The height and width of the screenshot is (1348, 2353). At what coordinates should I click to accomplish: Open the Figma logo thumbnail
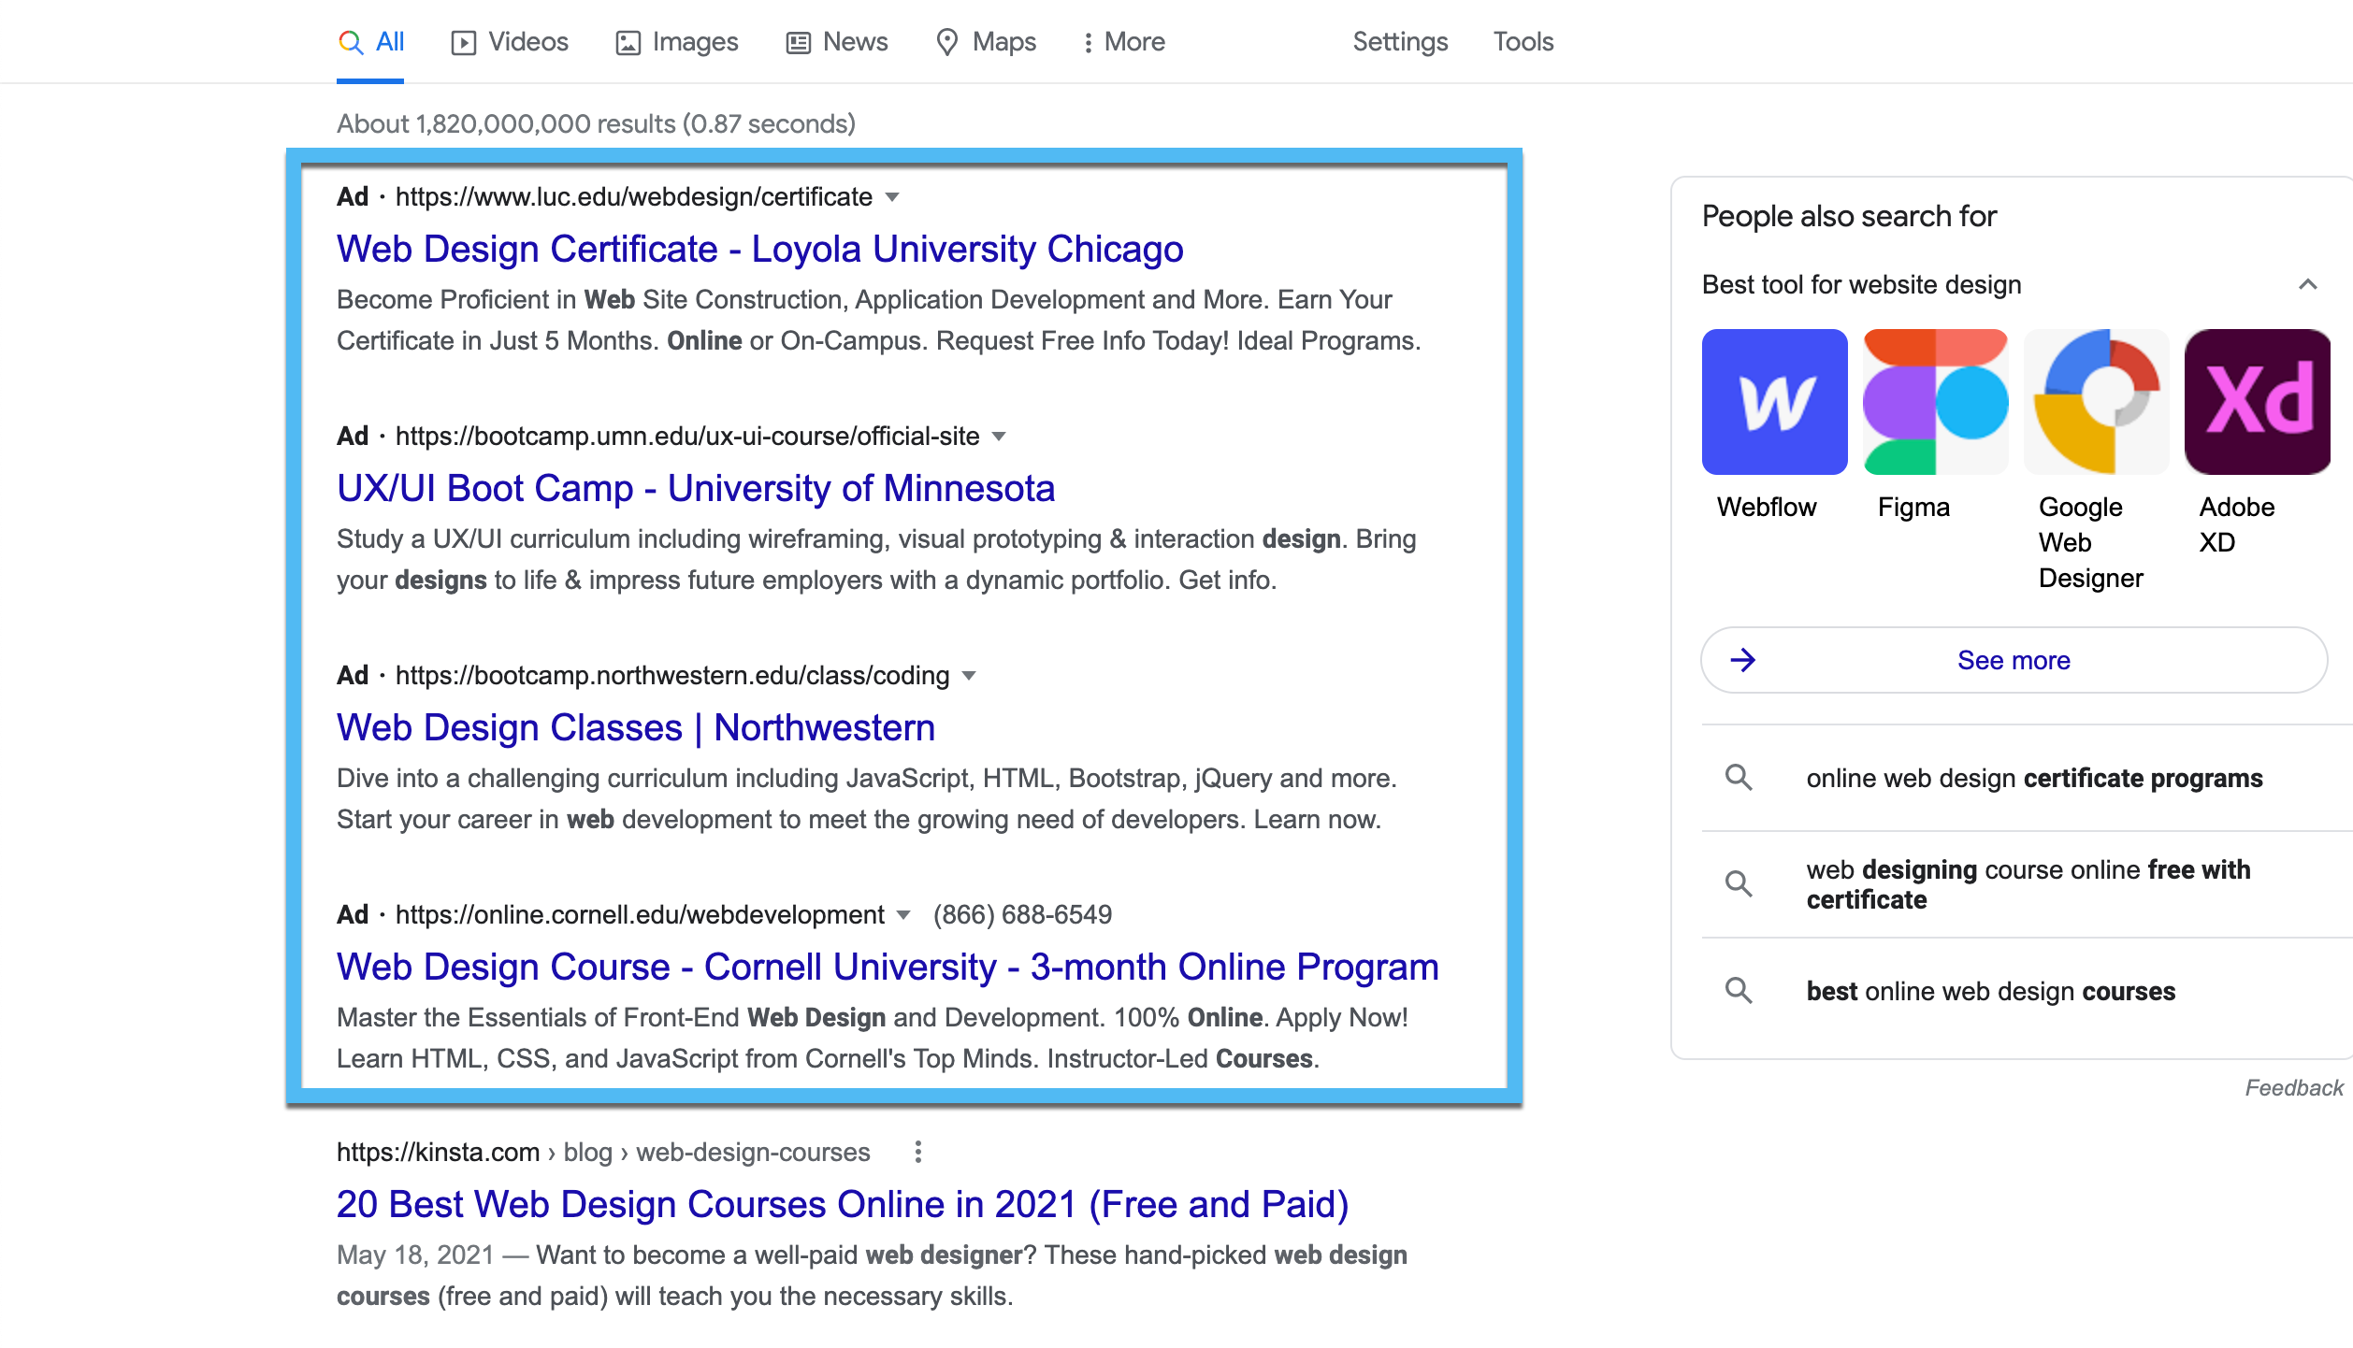click(x=1935, y=402)
